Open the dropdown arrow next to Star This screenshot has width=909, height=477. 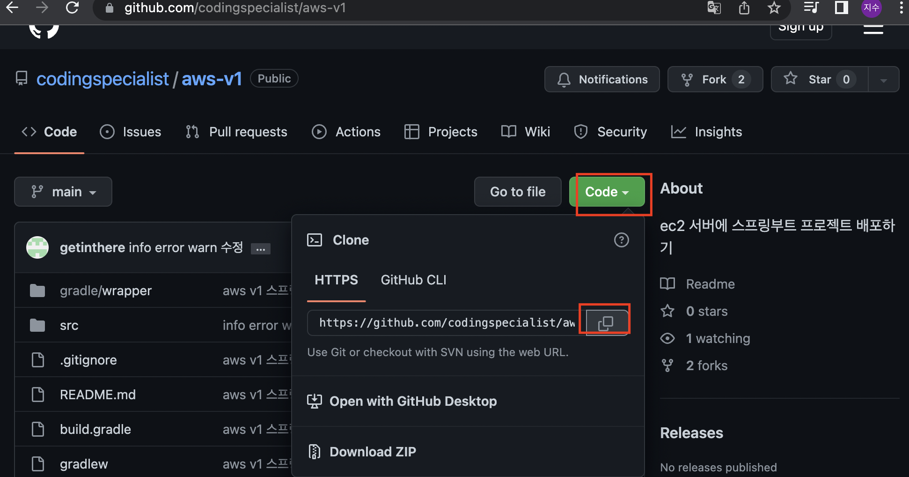click(884, 80)
